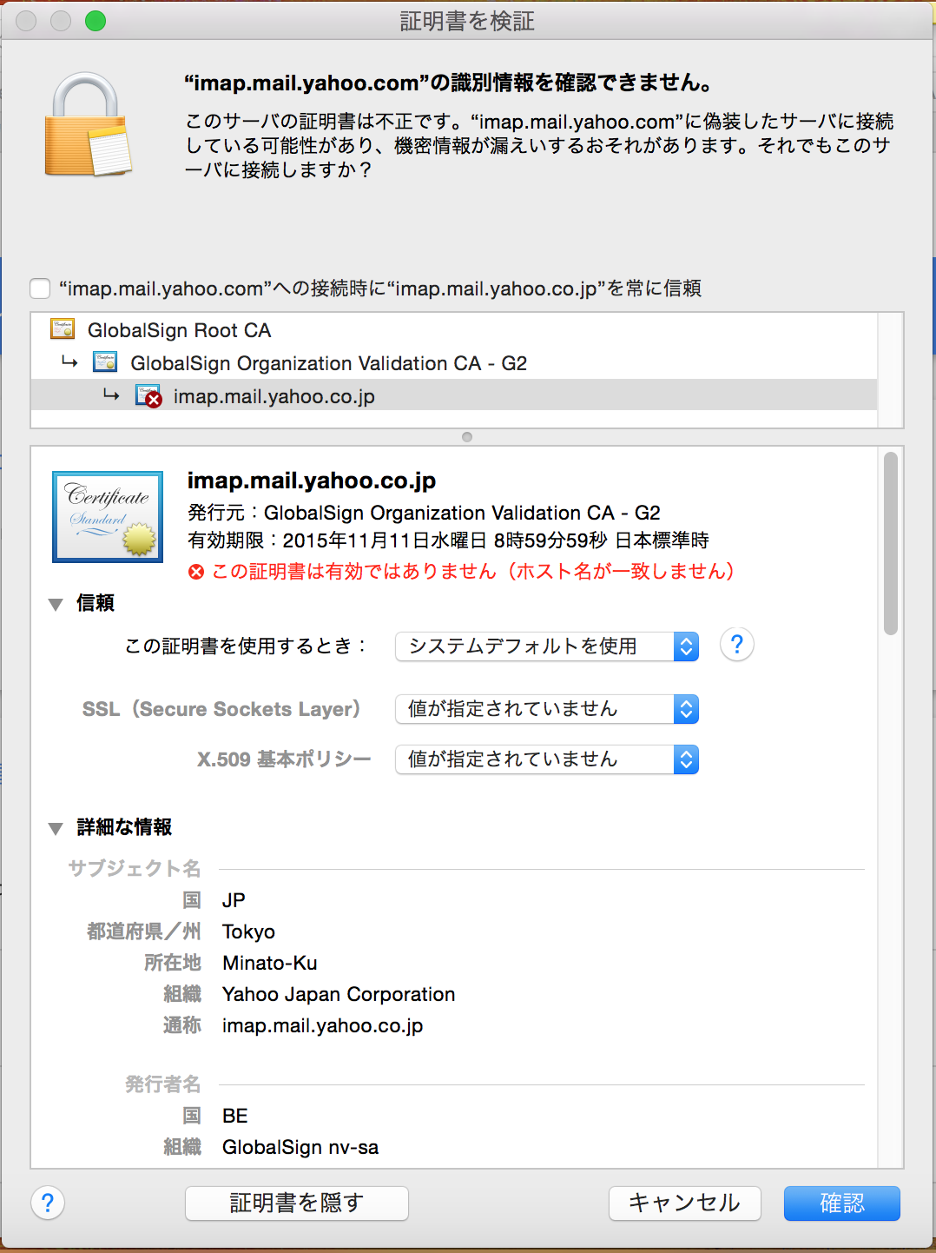Click the GlobalSign Root CA certificate icon
Viewport: 936px width, 1253px height.
coord(63,329)
